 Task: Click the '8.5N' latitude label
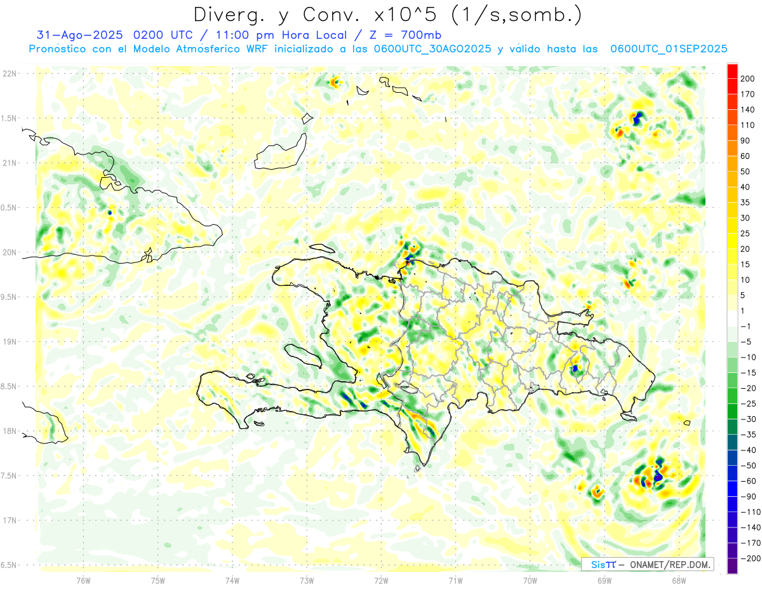pos(10,386)
